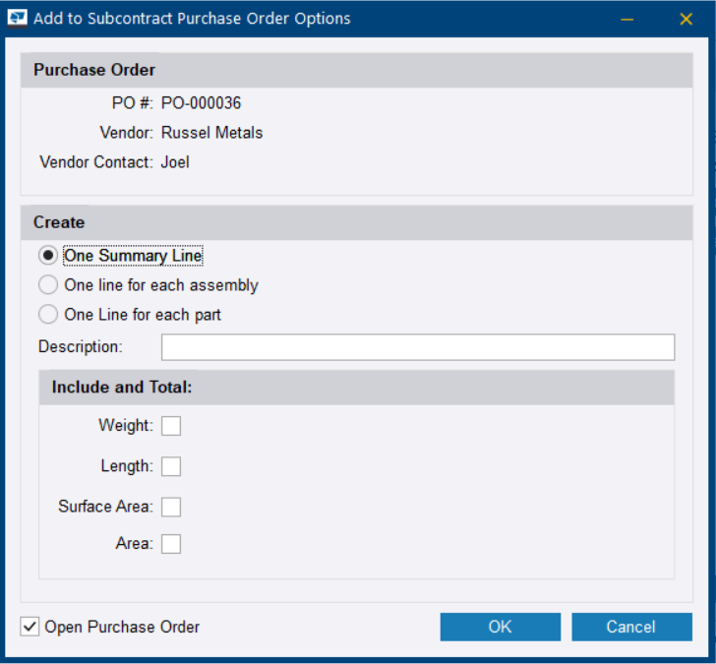Uncheck Open Purchase Order
This screenshot has width=716, height=664.
click(x=30, y=627)
